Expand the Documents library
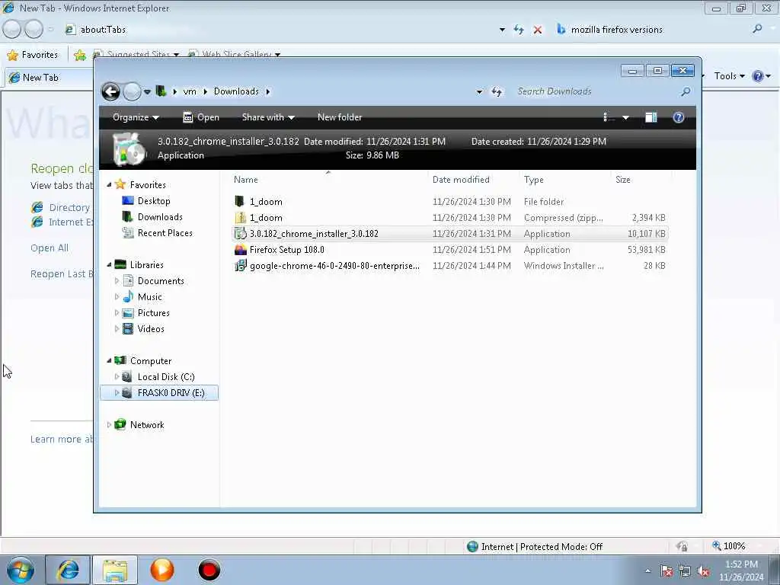This screenshot has width=780, height=585. (117, 281)
